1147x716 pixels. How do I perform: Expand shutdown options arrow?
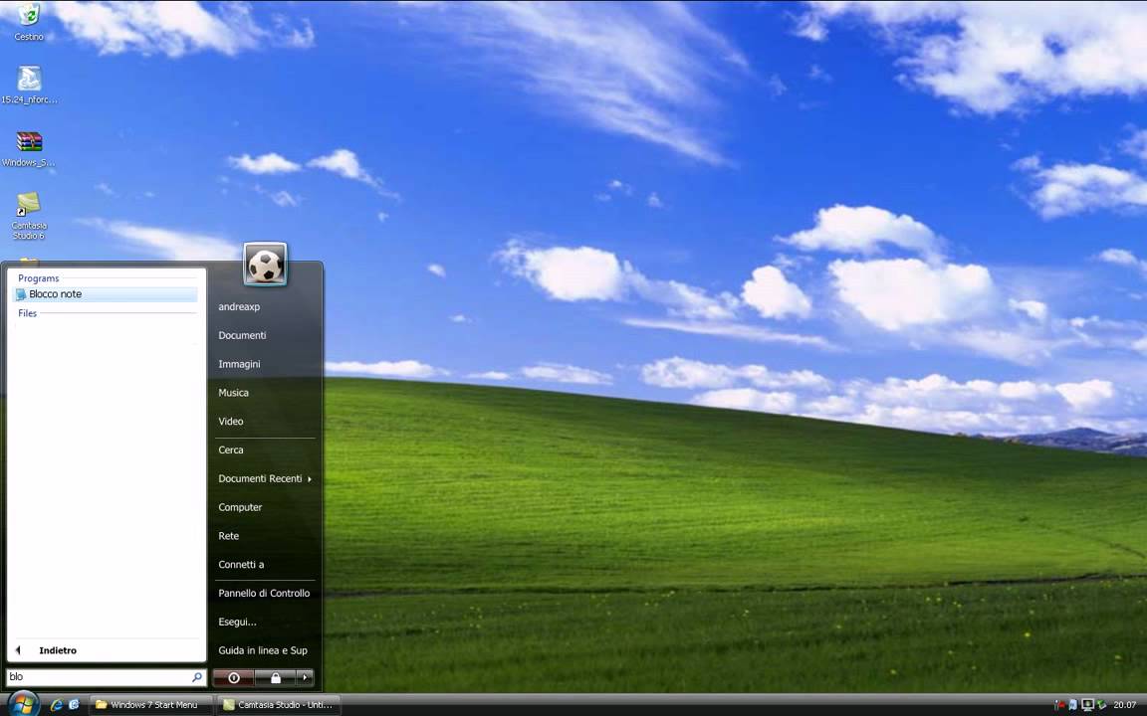click(x=305, y=678)
